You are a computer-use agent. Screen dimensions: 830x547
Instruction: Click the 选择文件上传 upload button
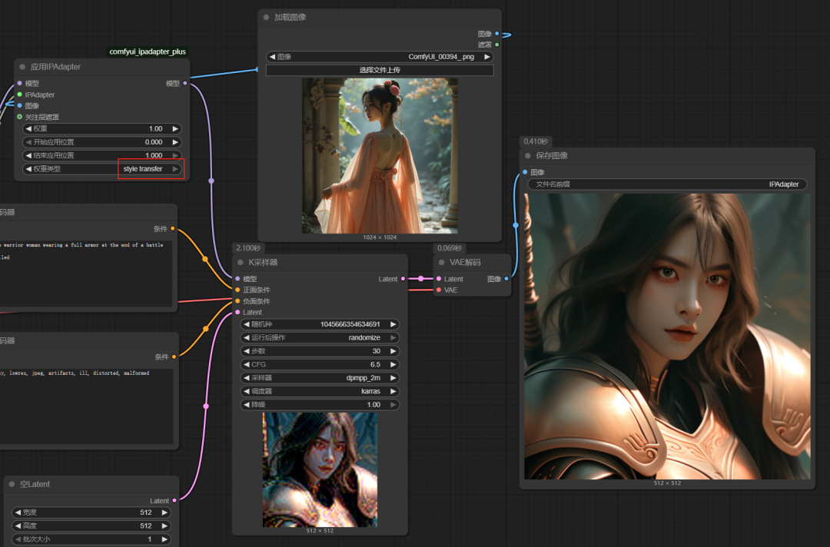(x=380, y=70)
